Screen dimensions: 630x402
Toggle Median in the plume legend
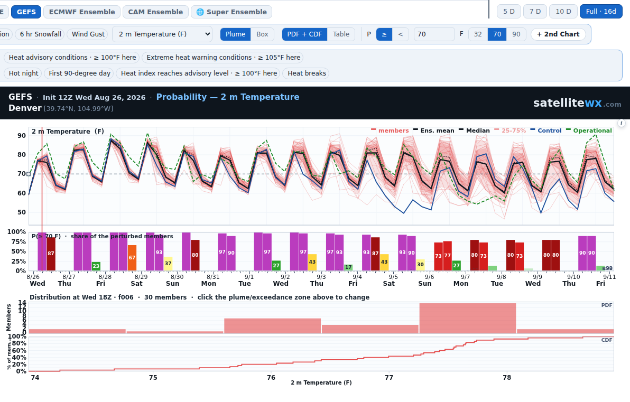(x=474, y=130)
